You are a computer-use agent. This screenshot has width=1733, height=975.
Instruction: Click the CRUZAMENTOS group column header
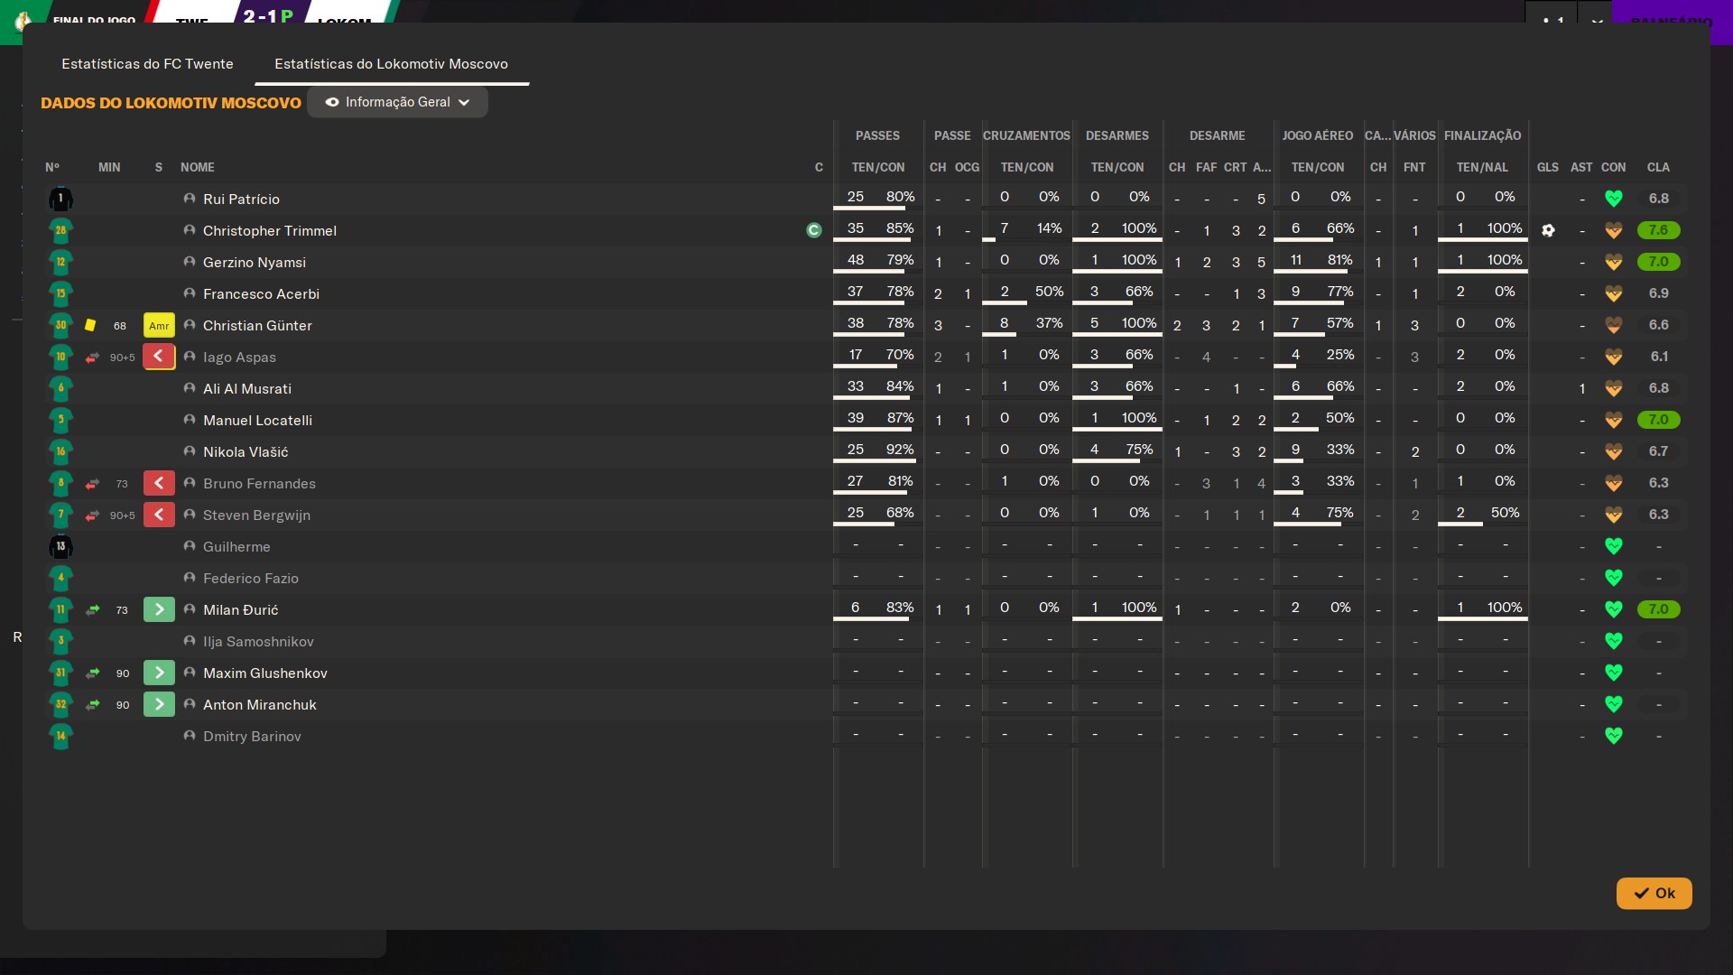click(x=1026, y=135)
